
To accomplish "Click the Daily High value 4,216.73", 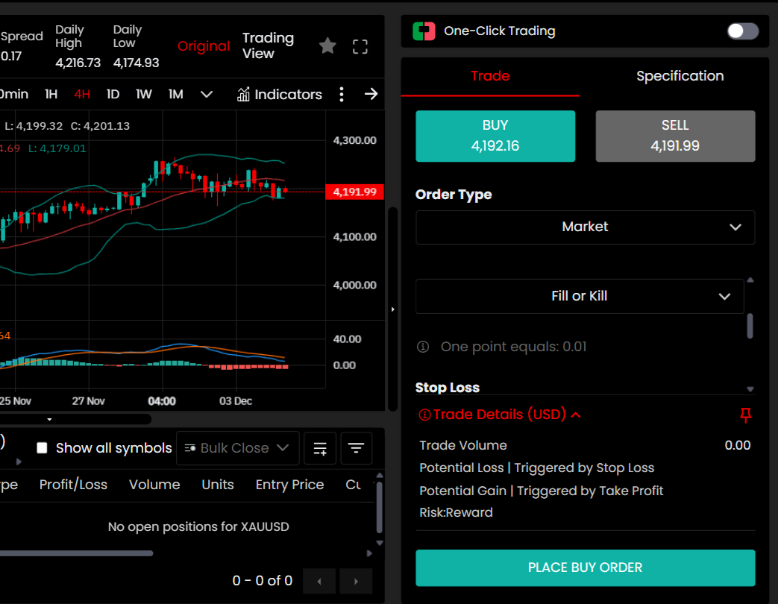I will tap(78, 63).
